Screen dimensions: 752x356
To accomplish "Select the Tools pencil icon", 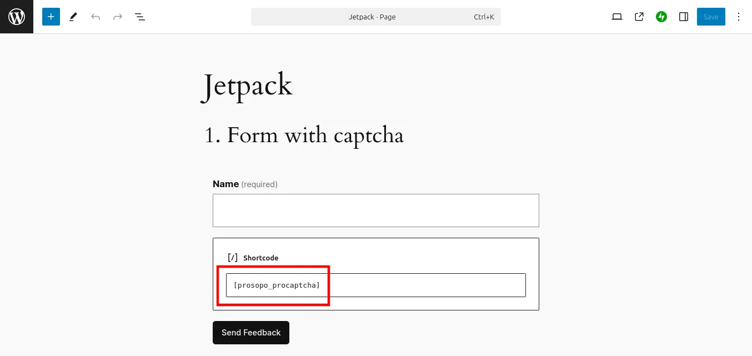I will tap(73, 17).
